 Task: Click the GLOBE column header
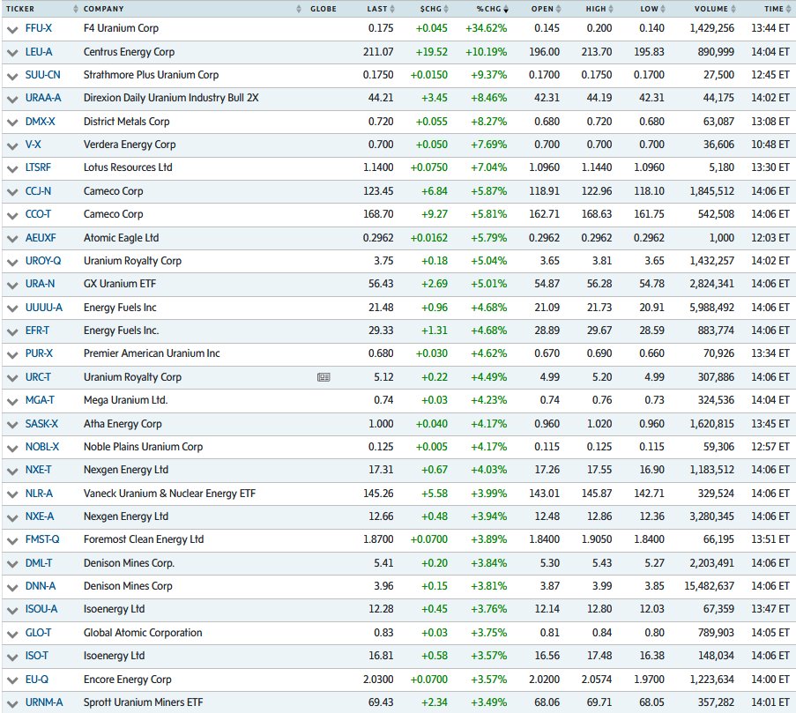[x=324, y=9]
